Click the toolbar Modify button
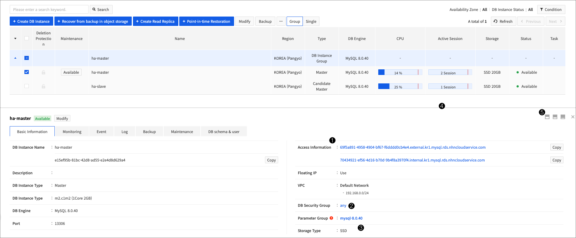This screenshot has height=238, width=576. click(244, 21)
